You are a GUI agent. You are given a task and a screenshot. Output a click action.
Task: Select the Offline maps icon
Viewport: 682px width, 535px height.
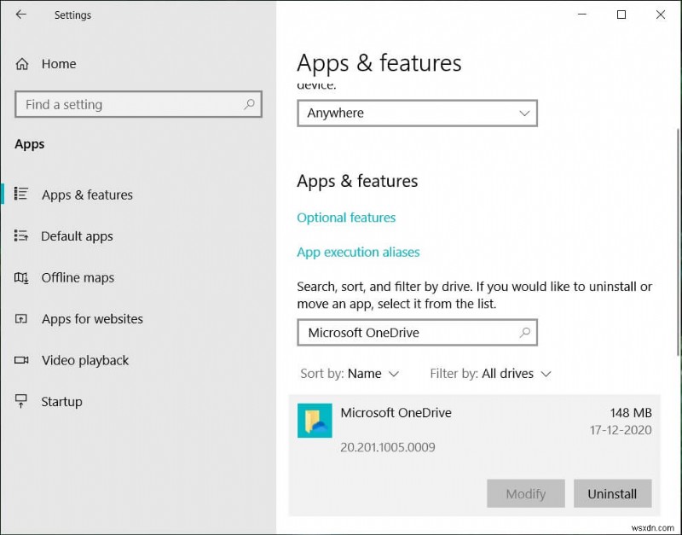(x=22, y=277)
